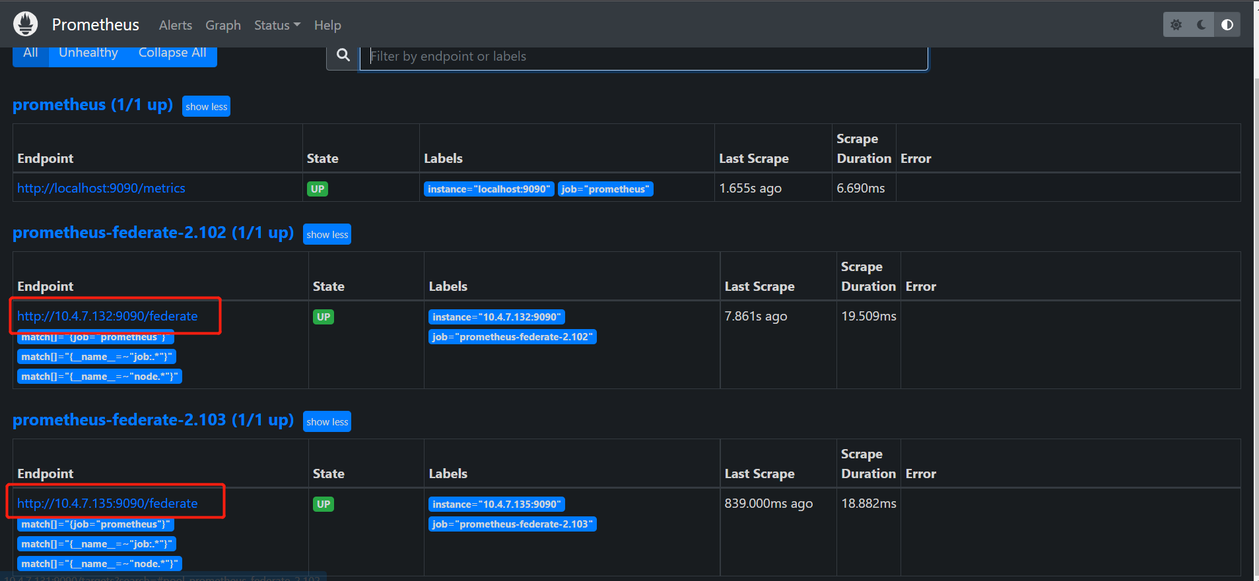
Task: Collapse prometheus-federate-2.103 with show less
Action: (x=327, y=421)
